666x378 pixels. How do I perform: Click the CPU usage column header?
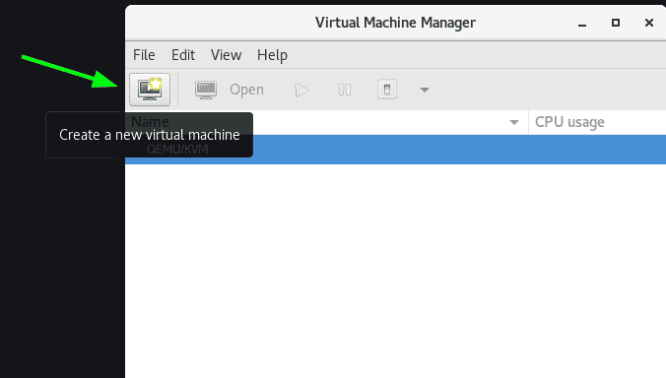click(x=597, y=122)
